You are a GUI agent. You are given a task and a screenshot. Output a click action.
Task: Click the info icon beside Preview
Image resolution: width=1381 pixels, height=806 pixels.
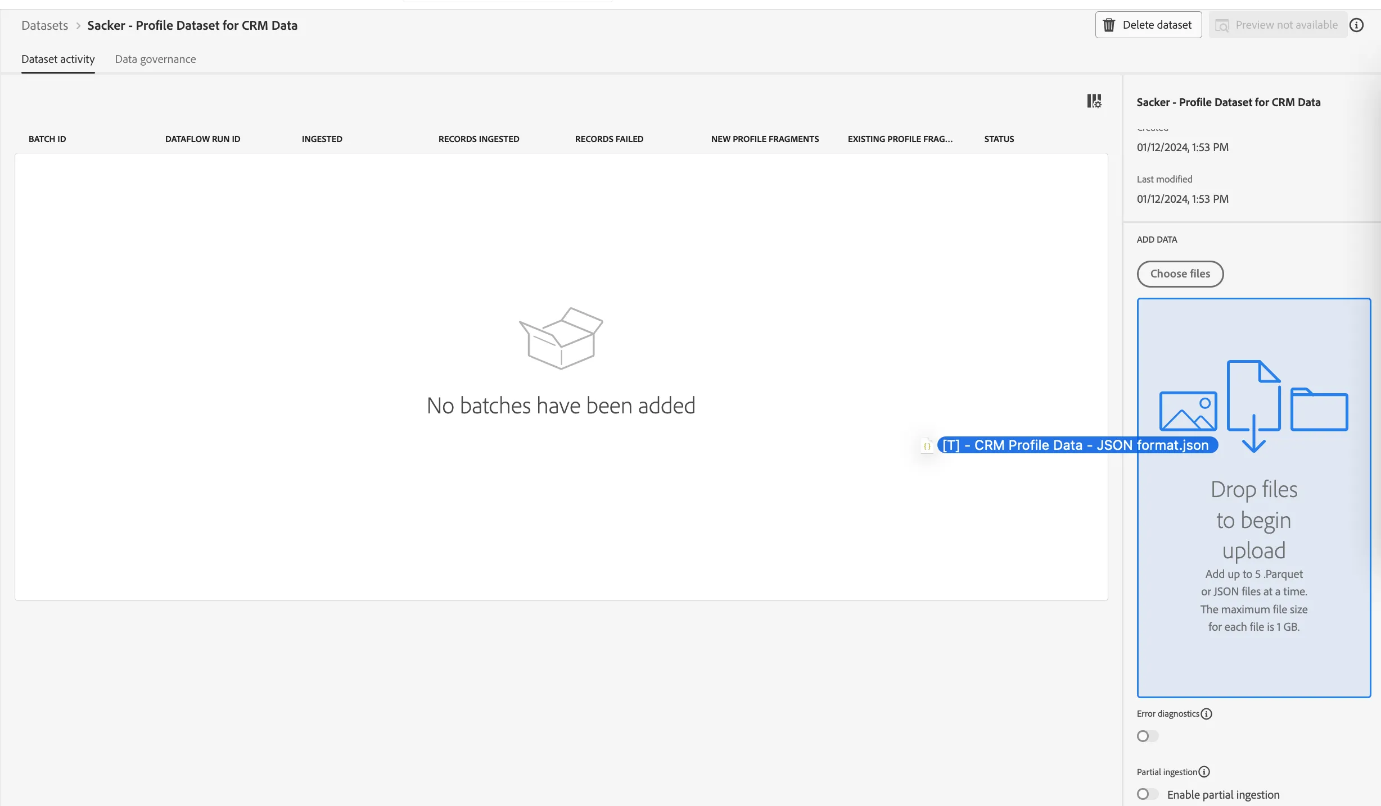click(x=1357, y=25)
